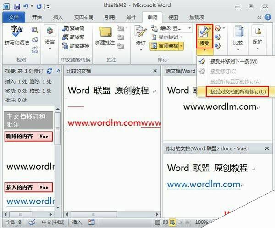275x228 pixels.
Task: Click the 中文(中国) language status button
Action: [x=53, y=222]
